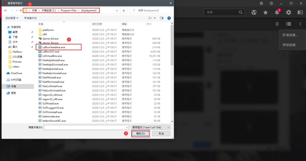Open video folder in navigation pane
This screenshot has height=161, width=306.
point(14,67)
